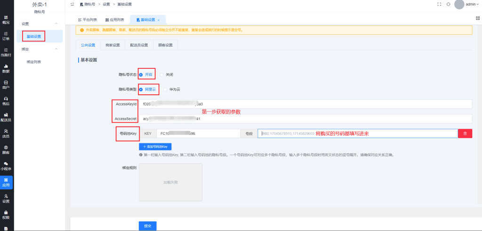Open 概况 overview in the dark sidebar

(6, 19)
